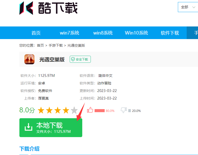Viewport: 198px width, 155px height.
Task: Click the gray 20.0% dislike bar
Action: (x=129, y=111)
